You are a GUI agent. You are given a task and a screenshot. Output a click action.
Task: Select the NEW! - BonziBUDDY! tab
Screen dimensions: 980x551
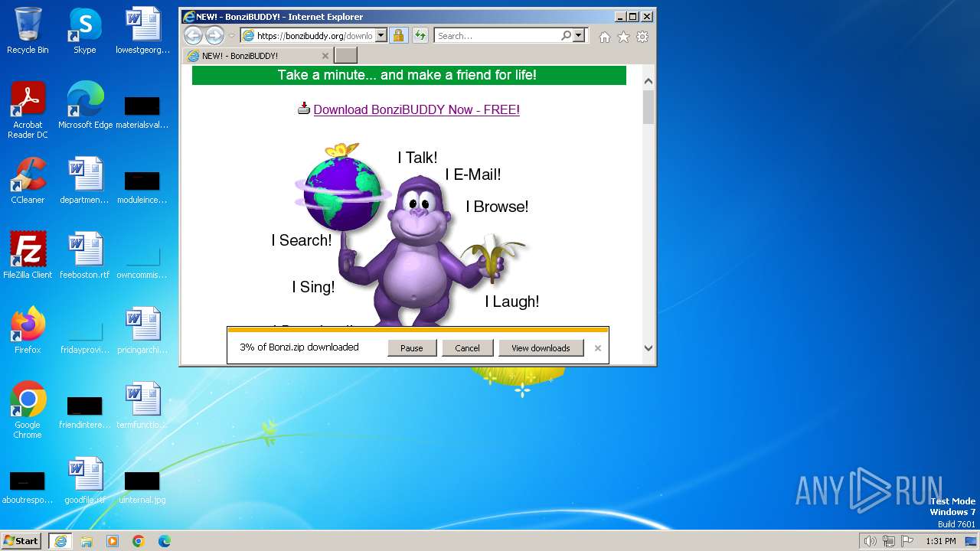(x=257, y=56)
